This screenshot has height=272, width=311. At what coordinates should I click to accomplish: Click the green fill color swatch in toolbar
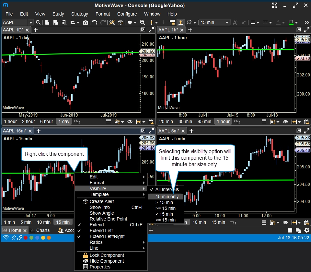click(x=291, y=22)
